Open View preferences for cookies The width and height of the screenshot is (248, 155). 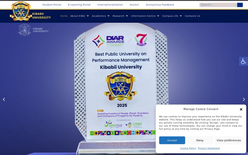point(229,140)
